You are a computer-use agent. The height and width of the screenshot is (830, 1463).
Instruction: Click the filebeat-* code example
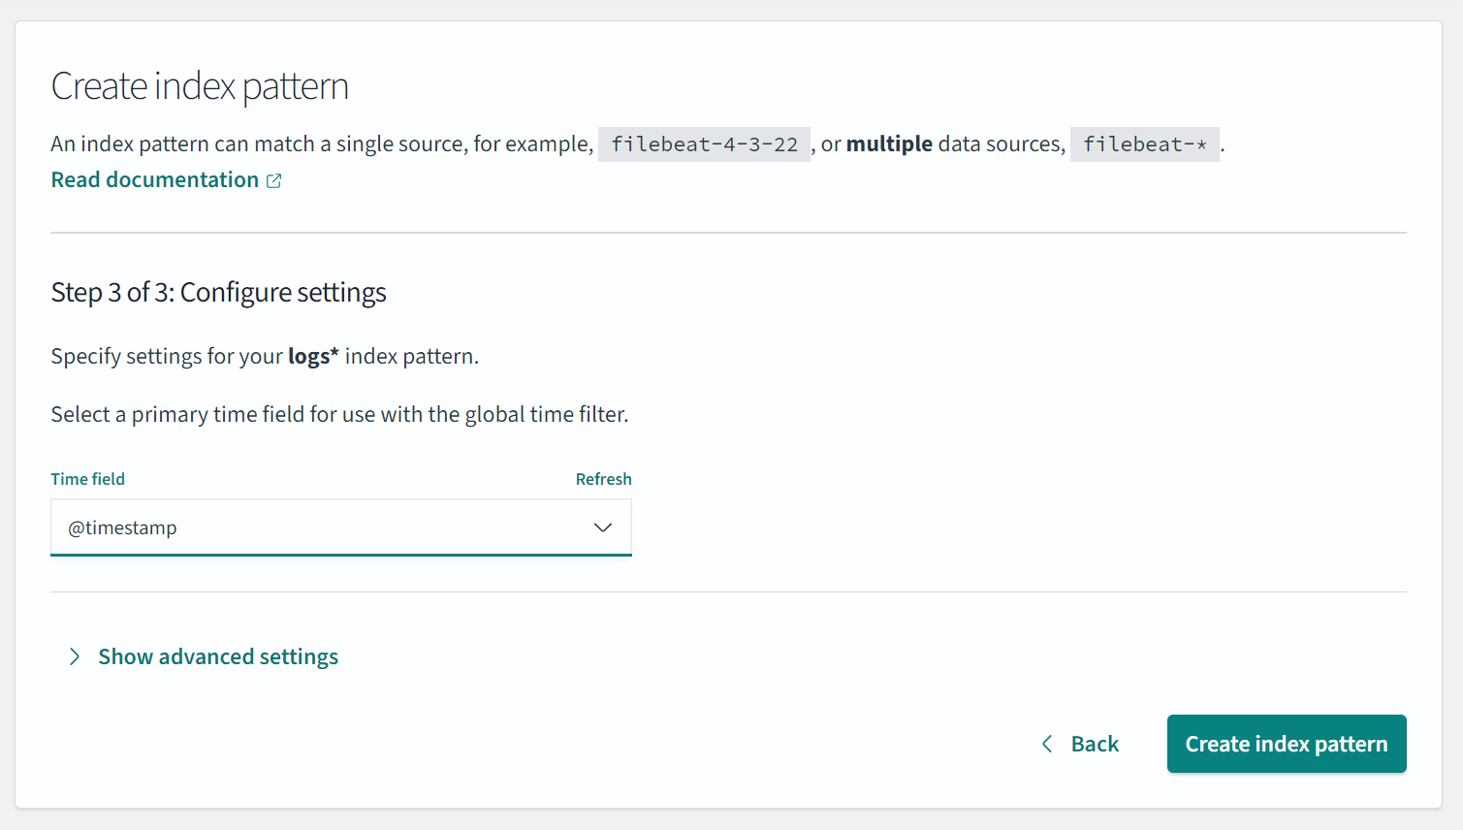(1144, 144)
